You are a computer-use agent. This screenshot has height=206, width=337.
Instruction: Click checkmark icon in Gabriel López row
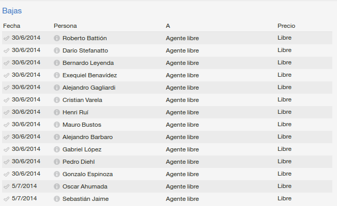click(6, 150)
